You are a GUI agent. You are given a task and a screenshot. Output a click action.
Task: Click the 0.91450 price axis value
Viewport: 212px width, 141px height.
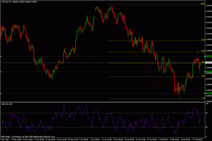coord(209,28)
